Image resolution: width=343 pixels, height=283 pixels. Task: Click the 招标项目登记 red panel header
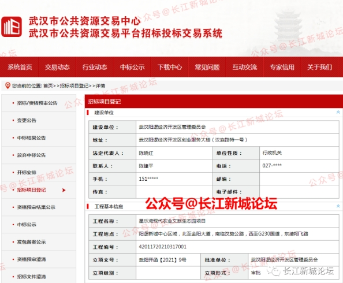tap(214, 102)
